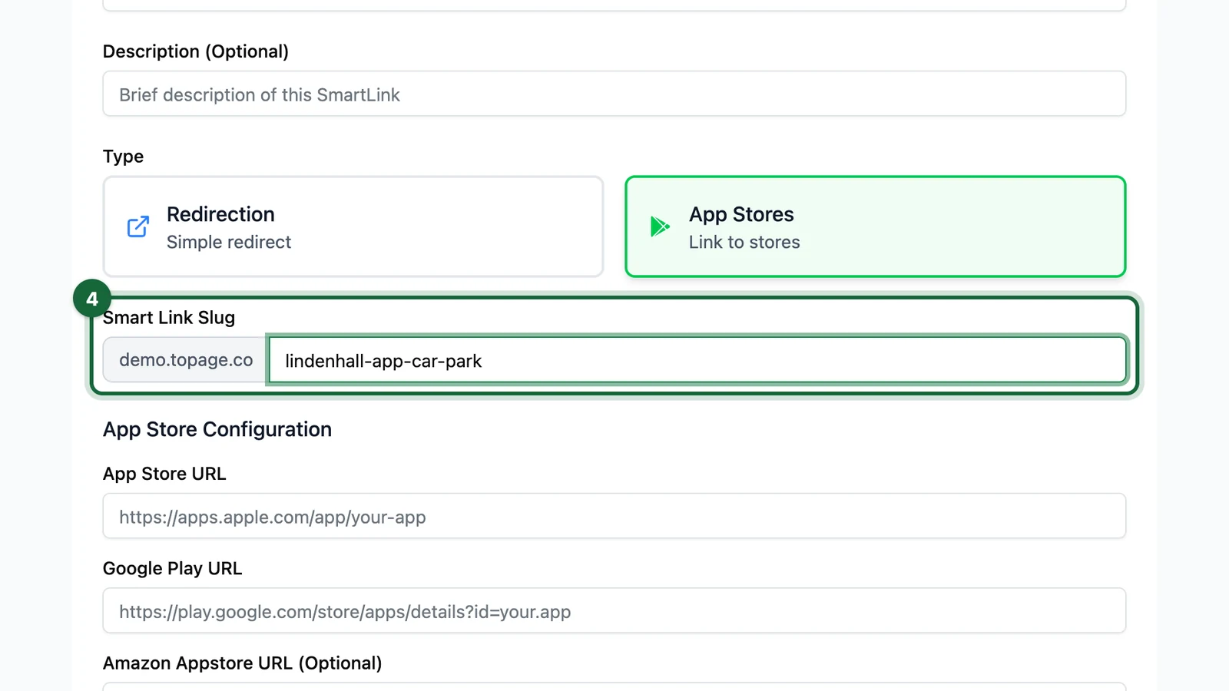Viewport: 1229px width, 691px height.
Task: Click the Google Play URL field
Action: pyautogui.click(x=614, y=610)
